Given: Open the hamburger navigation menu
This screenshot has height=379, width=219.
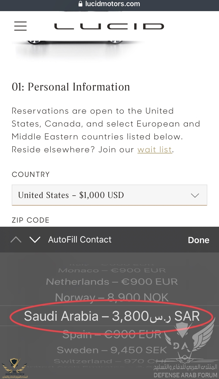Looking at the screenshot, I should pos(20,26).
